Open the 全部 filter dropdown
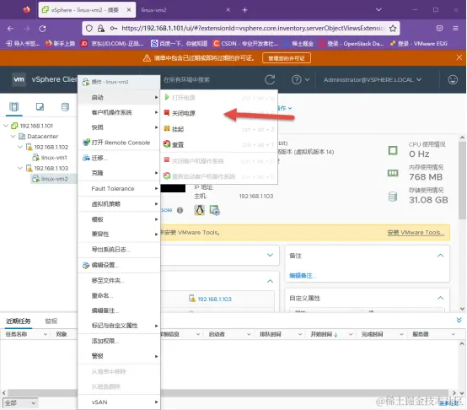The height and width of the screenshot is (410, 467). tap(20, 403)
